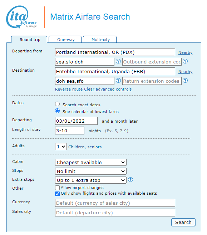Open the Adults count dropdown
Image resolution: width=207 pixels, height=235 pixels.
(x=61, y=147)
